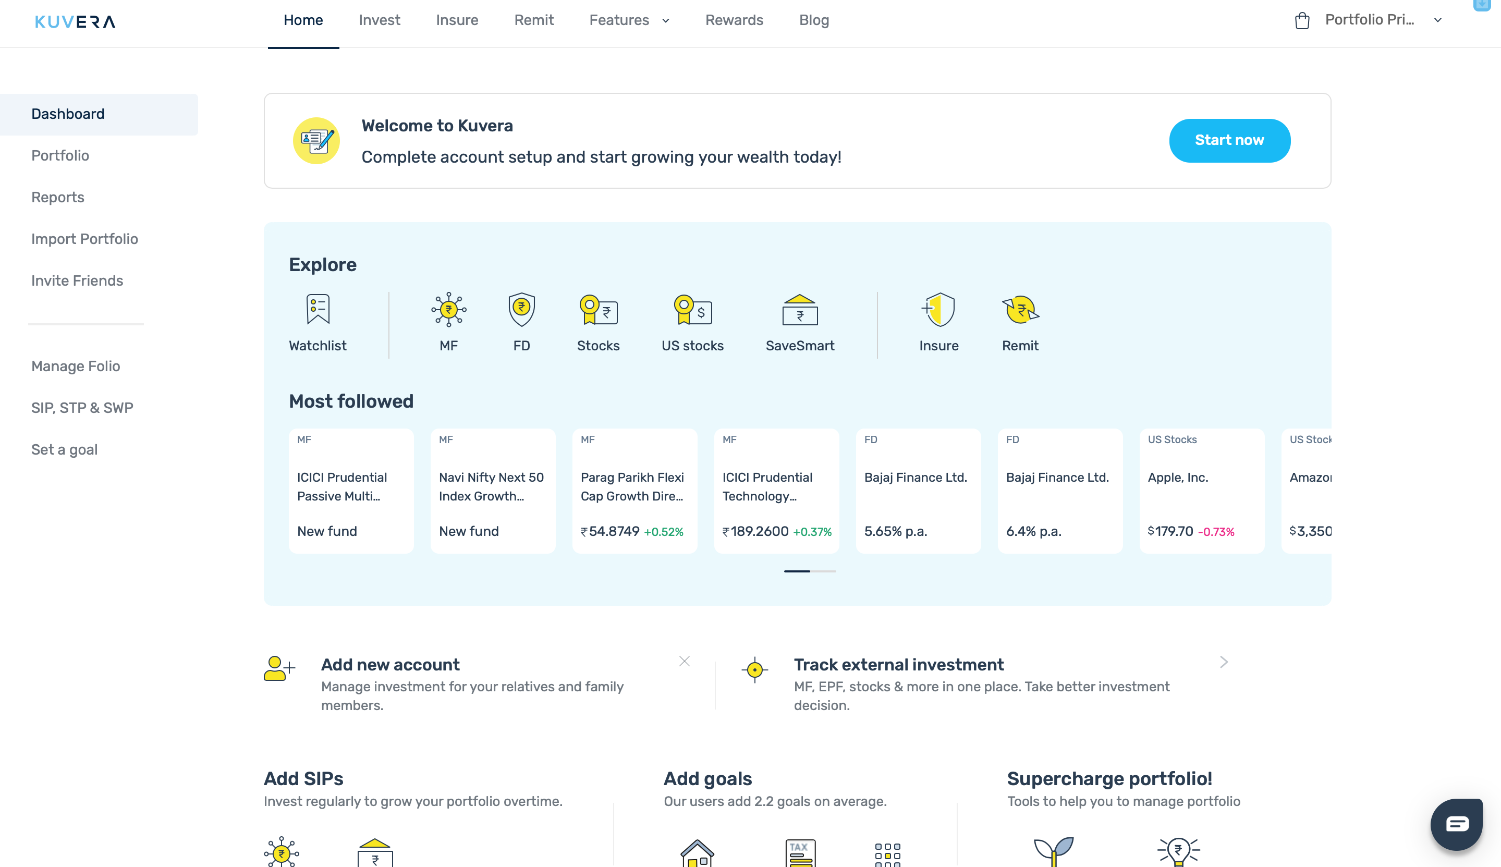Click the Add SIPs heading
Screen dimensions: 1501x867
(x=303, y=779)
